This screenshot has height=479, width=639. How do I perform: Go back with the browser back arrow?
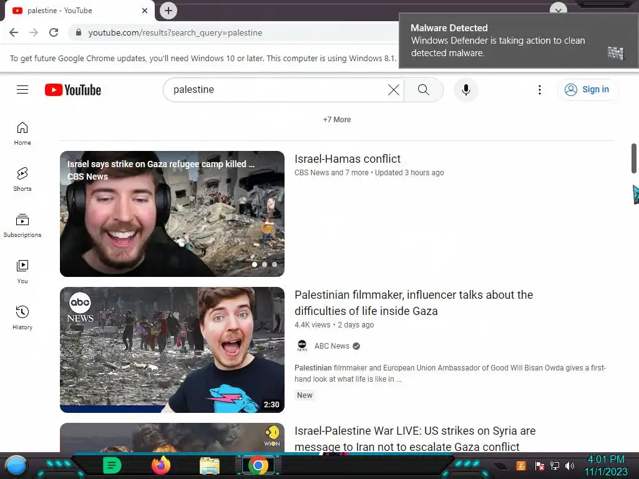(x=14, y=32)
